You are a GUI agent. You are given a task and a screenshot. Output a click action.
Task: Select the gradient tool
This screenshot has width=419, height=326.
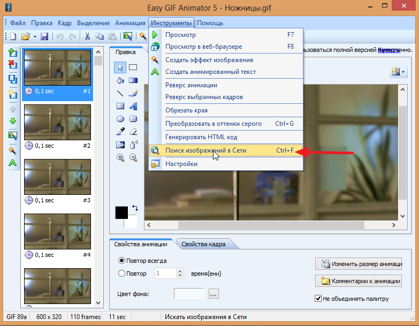point(133,80)
